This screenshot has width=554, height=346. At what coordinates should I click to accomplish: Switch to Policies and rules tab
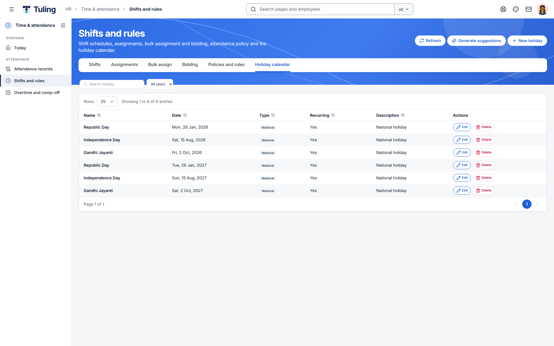point(226,65)
